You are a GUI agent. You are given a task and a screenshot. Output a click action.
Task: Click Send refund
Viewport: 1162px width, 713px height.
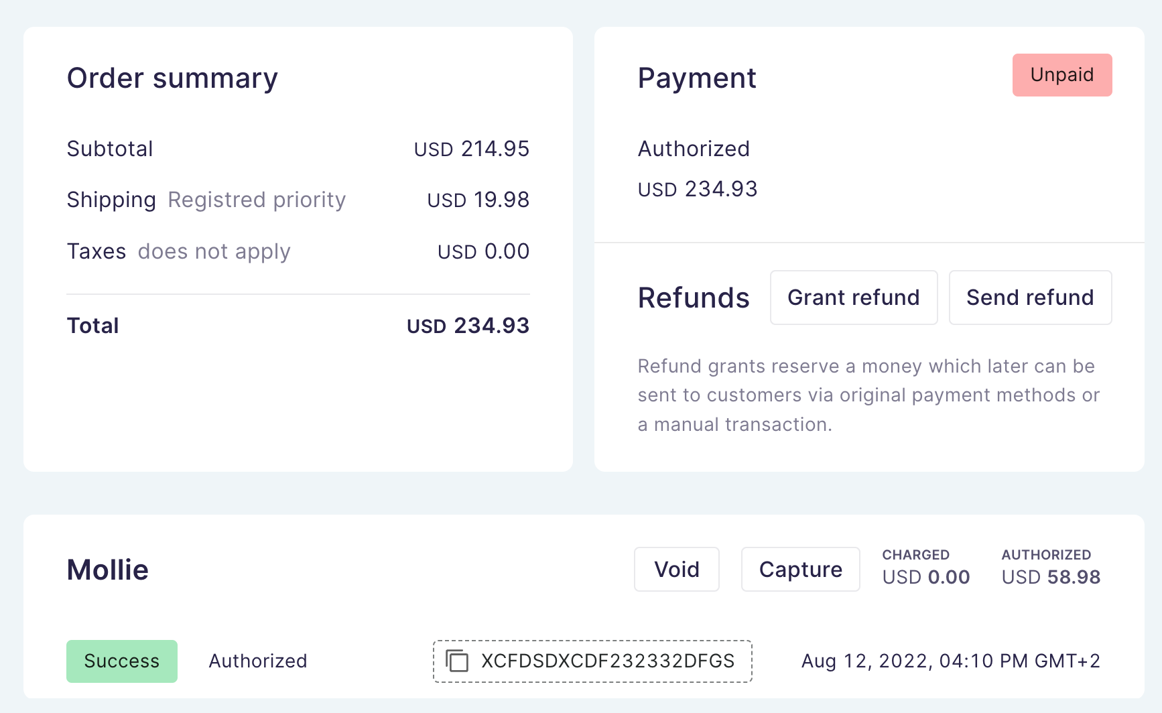click(1030, 298)
